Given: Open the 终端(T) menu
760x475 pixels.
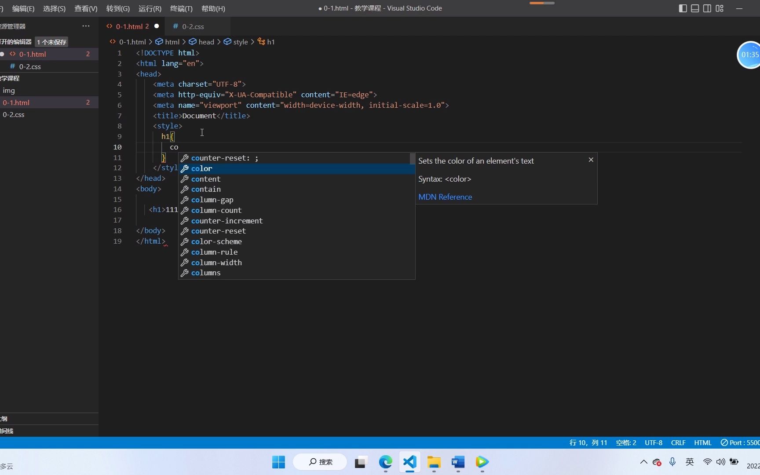Looking at the screenshot, I should [181, 8].
